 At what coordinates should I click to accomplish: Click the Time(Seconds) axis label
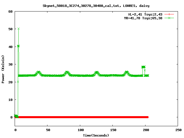click(x=96, y=135)
